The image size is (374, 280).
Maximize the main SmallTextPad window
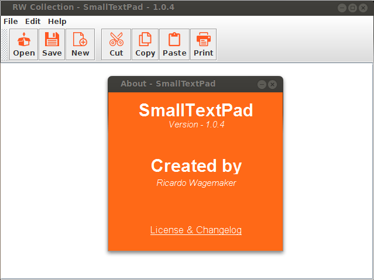click(352, 8)
